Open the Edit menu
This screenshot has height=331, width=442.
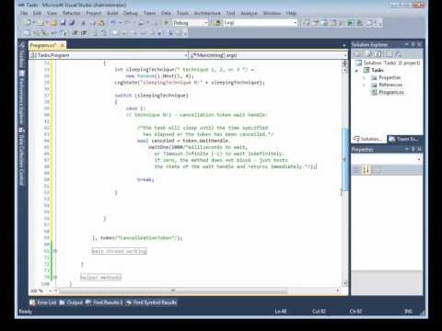tap(37, 13)
